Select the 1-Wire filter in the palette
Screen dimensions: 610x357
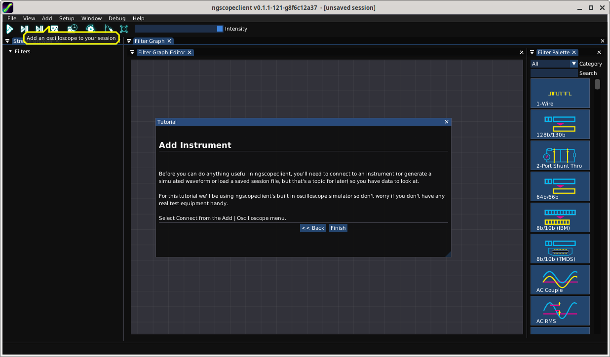[560, 93]
